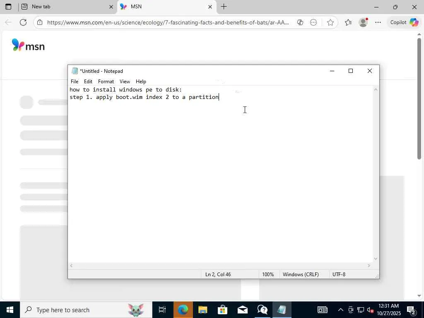This screenshot has width=424, height=318.
Task: Click the 'step 1. apply boot.wim' line
Action: pyautogui.click(x=144, y=97)
